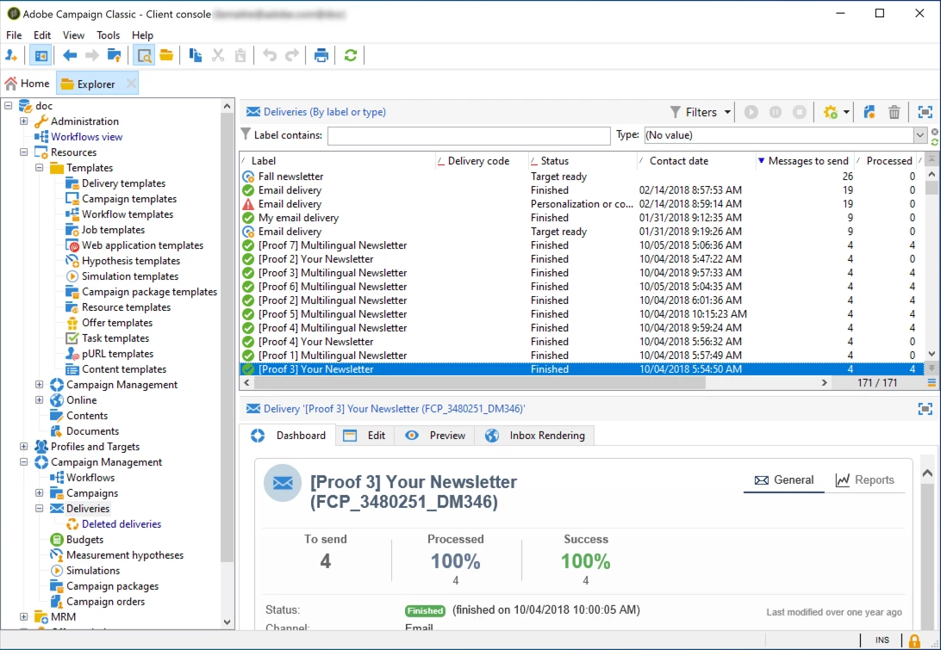941x650 pixels.
Task: Open the File menu
Action: click(14, 35)
